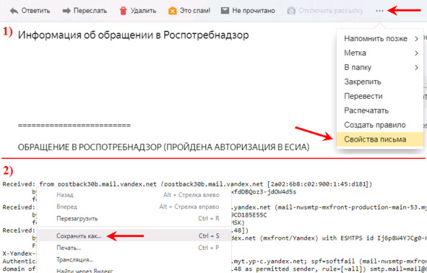Select 'В папку' menu item

tap(380, 67)
